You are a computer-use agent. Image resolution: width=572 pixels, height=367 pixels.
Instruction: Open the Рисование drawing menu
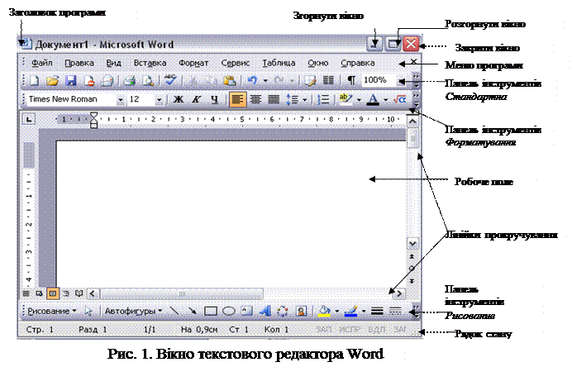(52, 311)
